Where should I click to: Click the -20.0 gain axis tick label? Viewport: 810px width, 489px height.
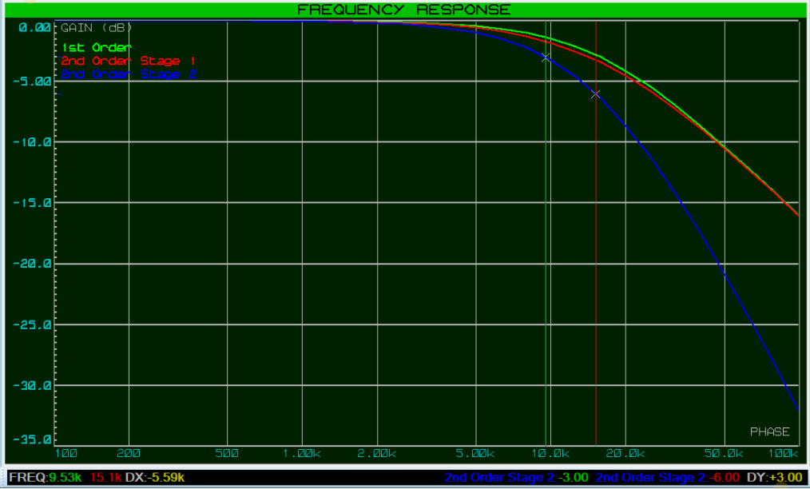(34, 264)
